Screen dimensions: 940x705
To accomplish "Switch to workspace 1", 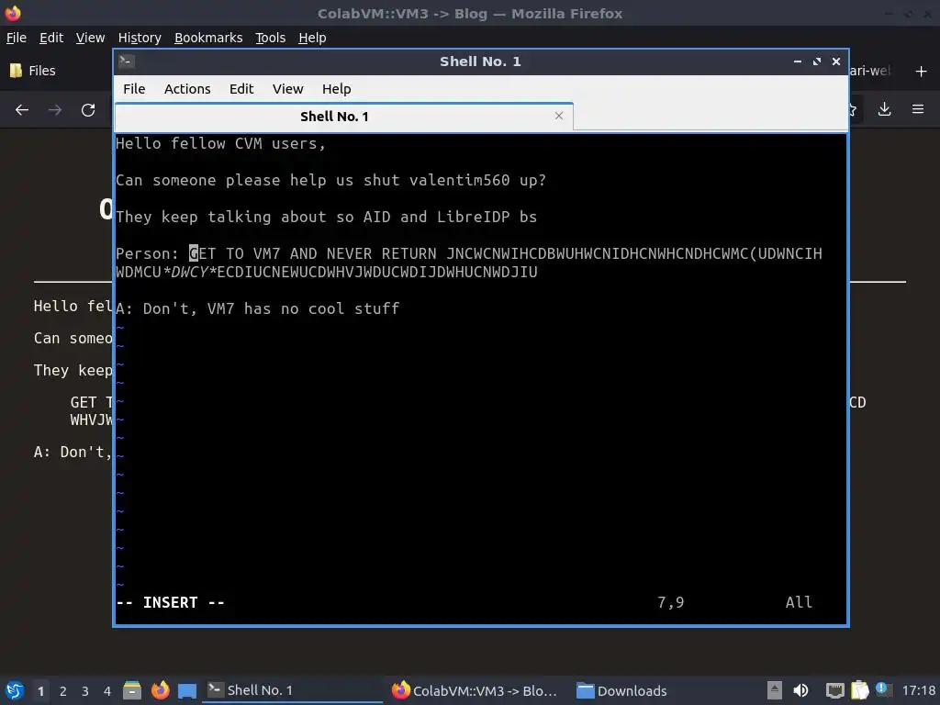I will [x=40, y=690].
